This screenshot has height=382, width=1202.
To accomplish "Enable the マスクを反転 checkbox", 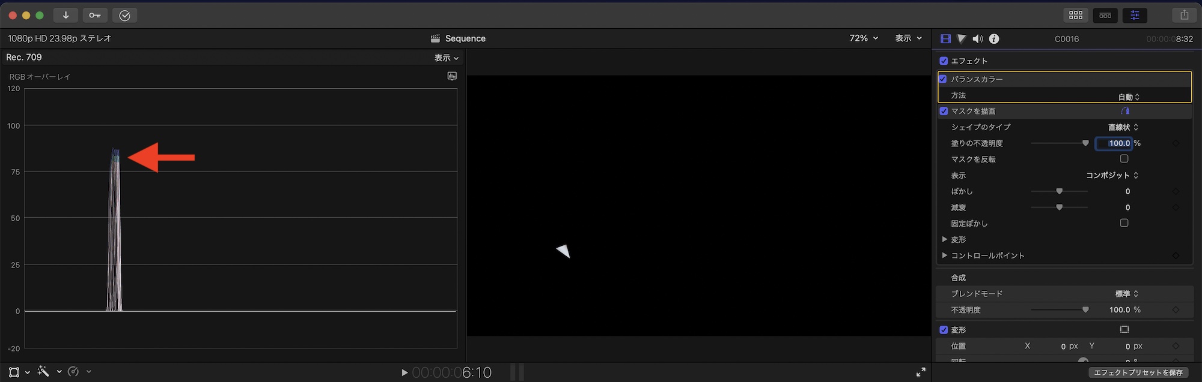I will [1124, 159].
